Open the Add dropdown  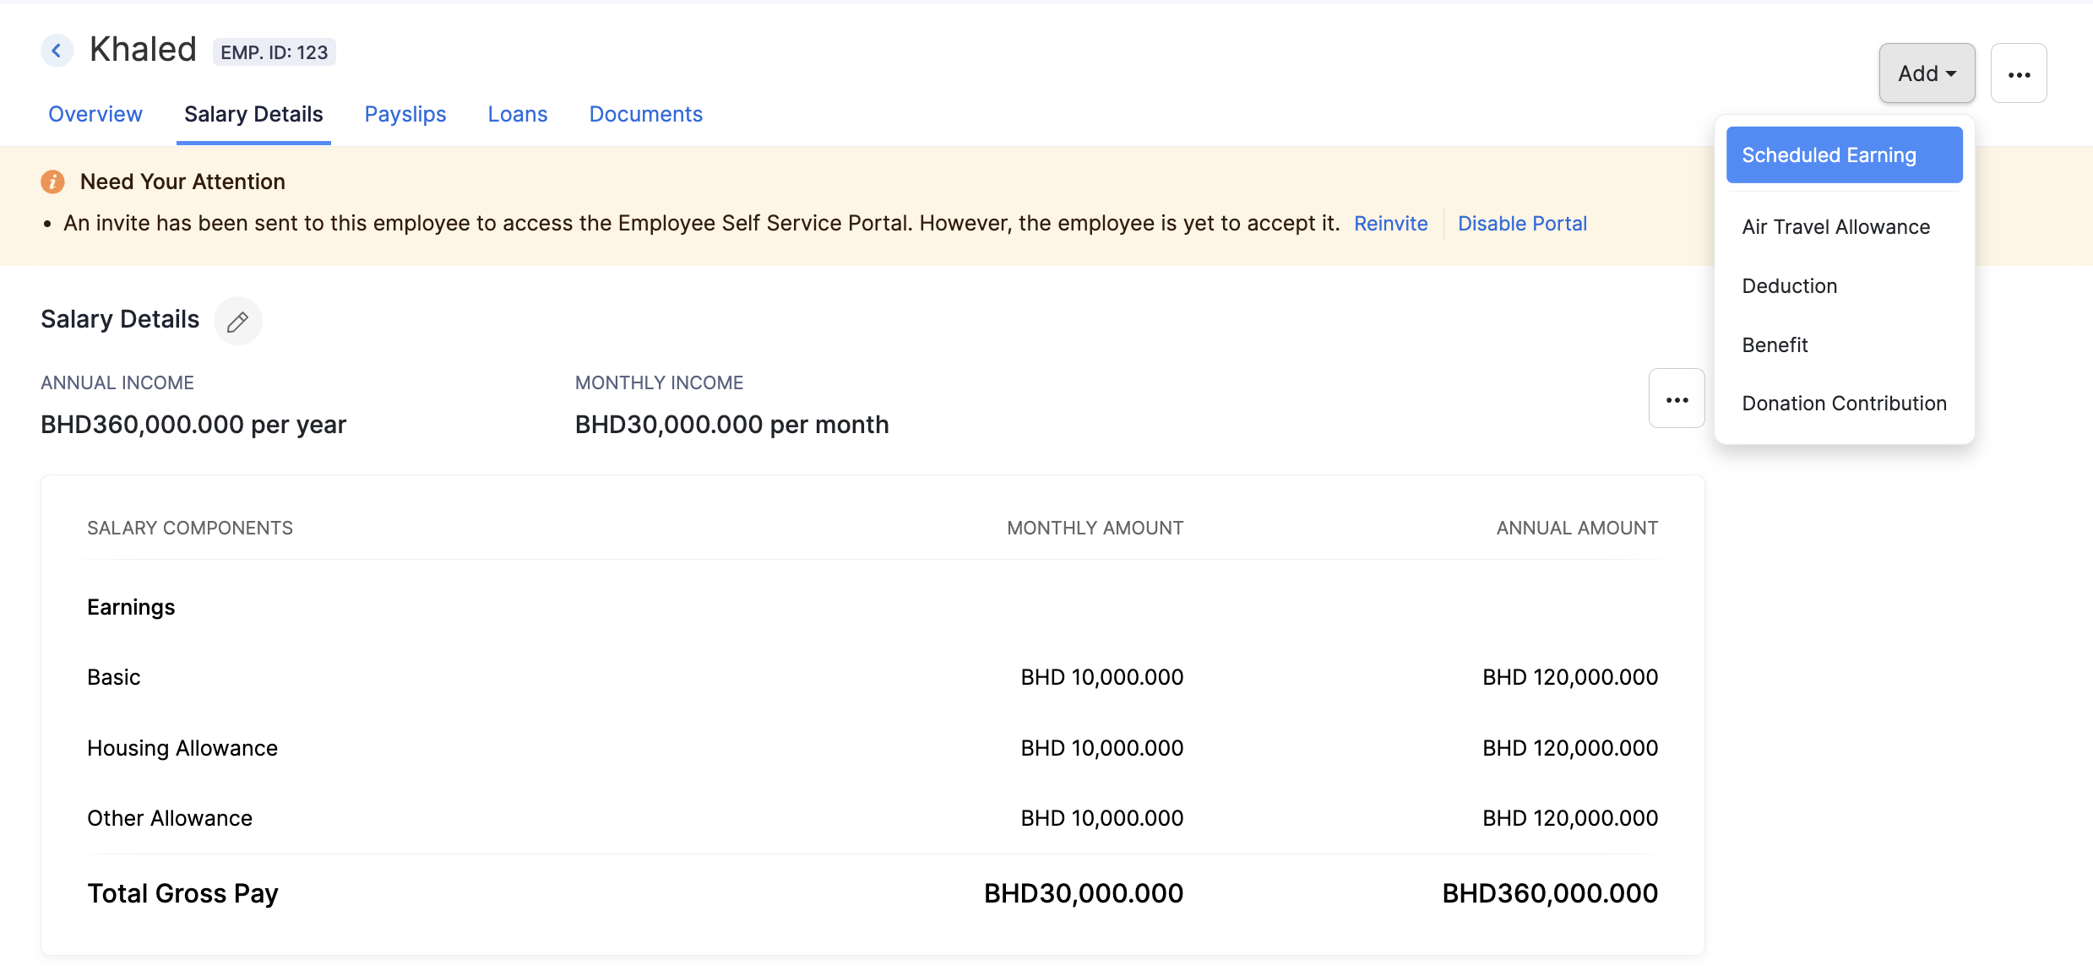pyautogui.click(x=1927, y=73)
